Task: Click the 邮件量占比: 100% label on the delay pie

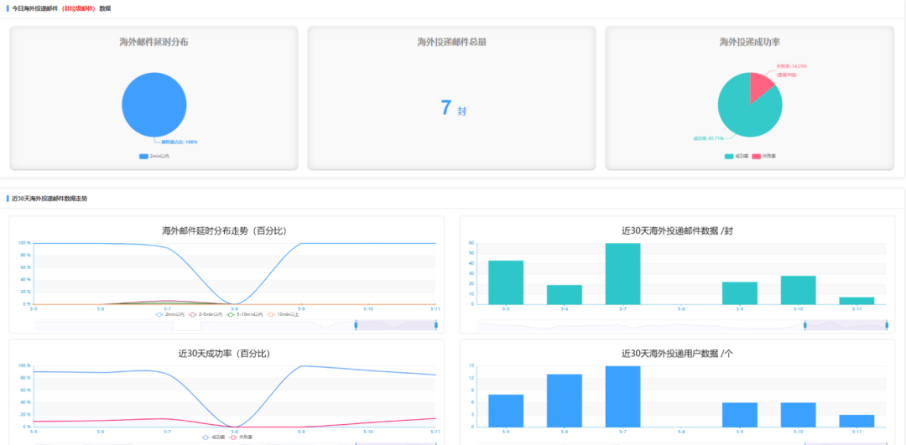Action: pos(180,142)
